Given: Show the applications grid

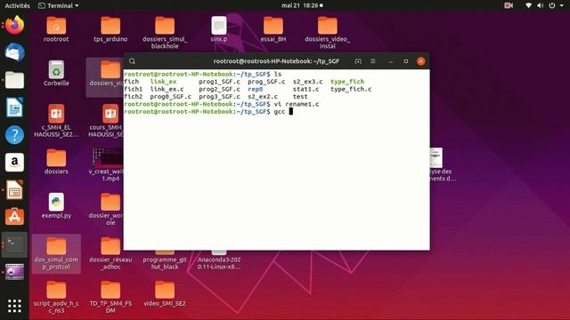Looking at the screenshot, I should click(x=14, y=306).
